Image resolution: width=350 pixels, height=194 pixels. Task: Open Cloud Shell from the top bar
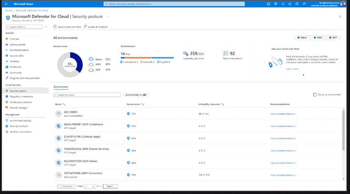click(269, 4)
